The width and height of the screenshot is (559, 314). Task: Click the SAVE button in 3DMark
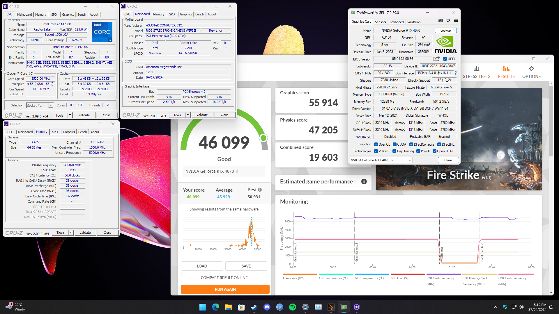pos(246,266)
